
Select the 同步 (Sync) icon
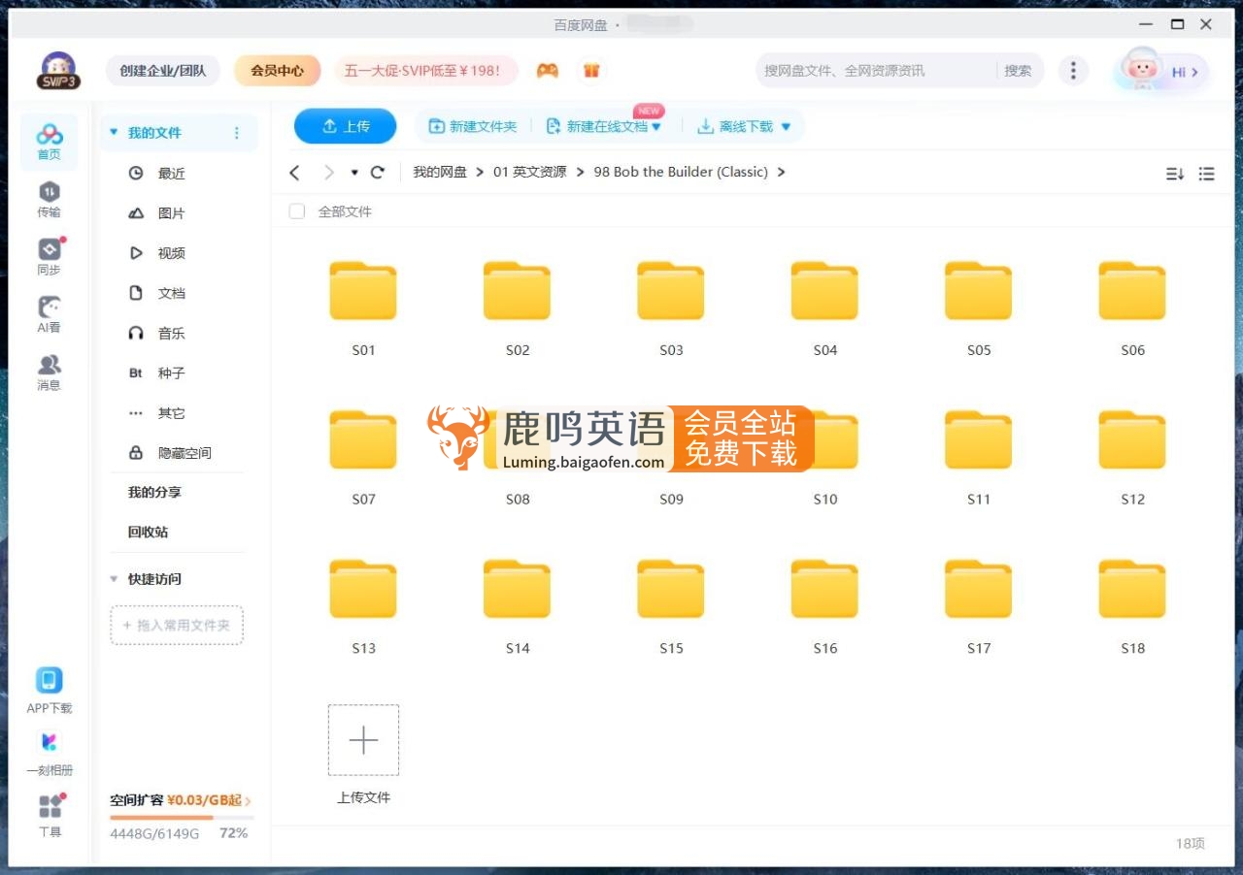click(49, 256)
